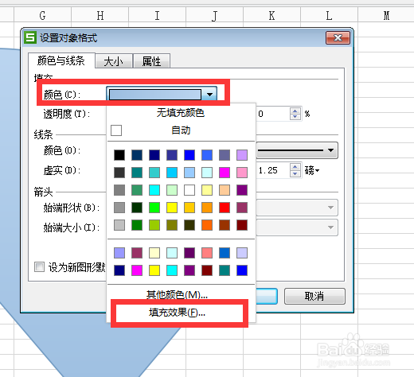This screenshot has width=414, height=377.
Task: Pick the dark red swatch in fifth row
Action: pyautogui.click(x=242, y=225)
